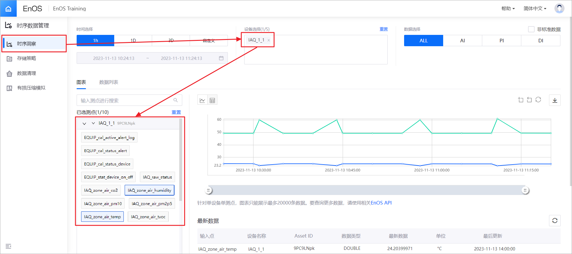The image size is (572, 254).
Task: Click the chart zoom reset refresh icon
Action: pos(538,100)
